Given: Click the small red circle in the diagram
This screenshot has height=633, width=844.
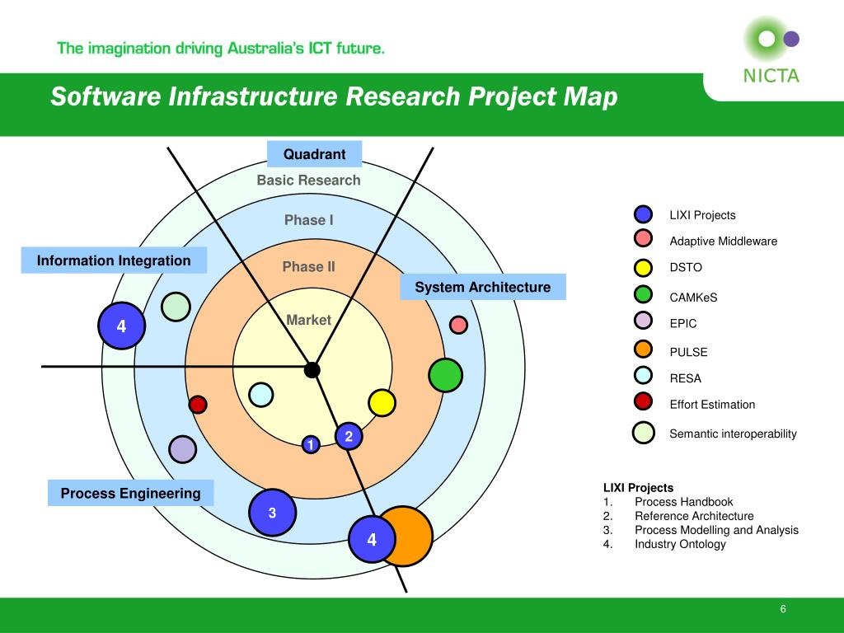Looking at the screenshot, I should pos(198,404).
